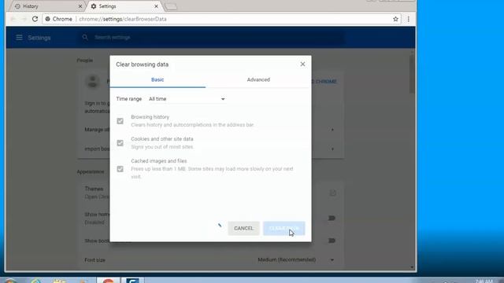The height and width of the screenshot is (283, 504).
Task: Click the 'Clear browsing data' title
Action: (x=142, y=64)
